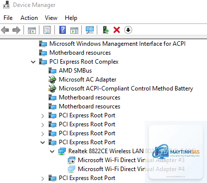Open Properties via the toolbar sheet icon

[x=47, y=30]
